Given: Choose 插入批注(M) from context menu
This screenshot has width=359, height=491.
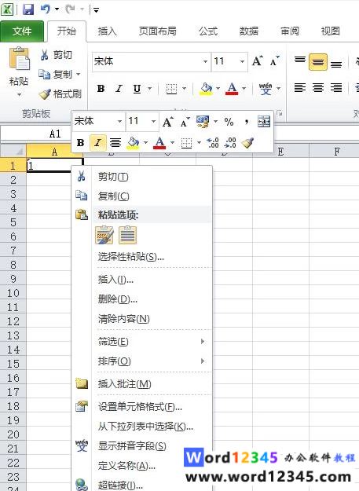Looking at the screenshot, I should click(x=142, y=384).
